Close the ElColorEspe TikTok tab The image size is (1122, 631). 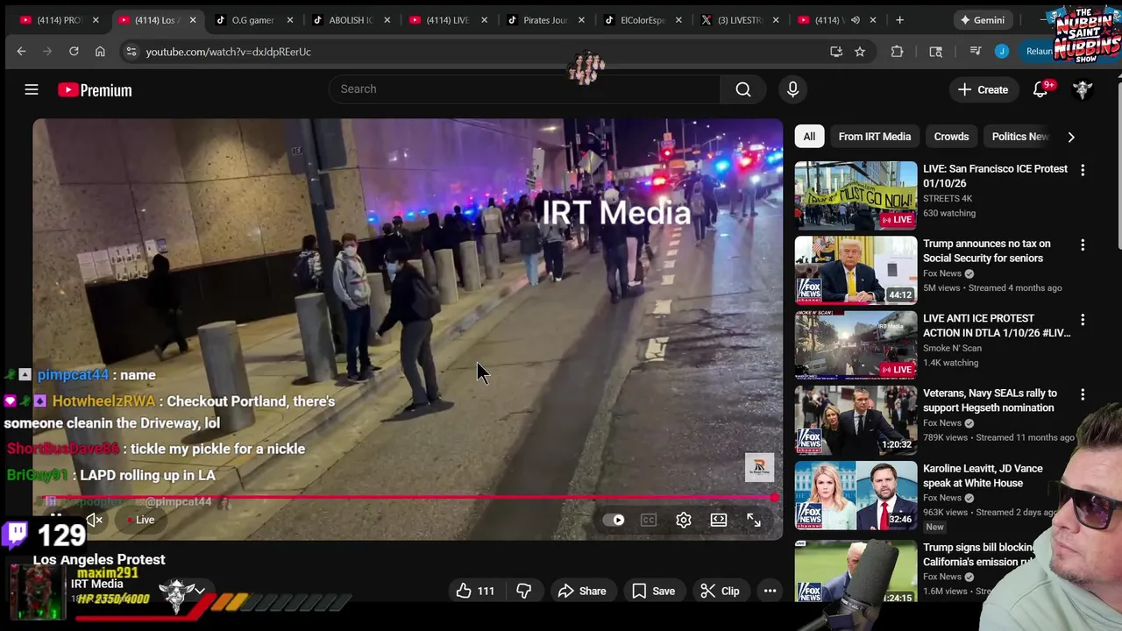[x=678, y=19]
